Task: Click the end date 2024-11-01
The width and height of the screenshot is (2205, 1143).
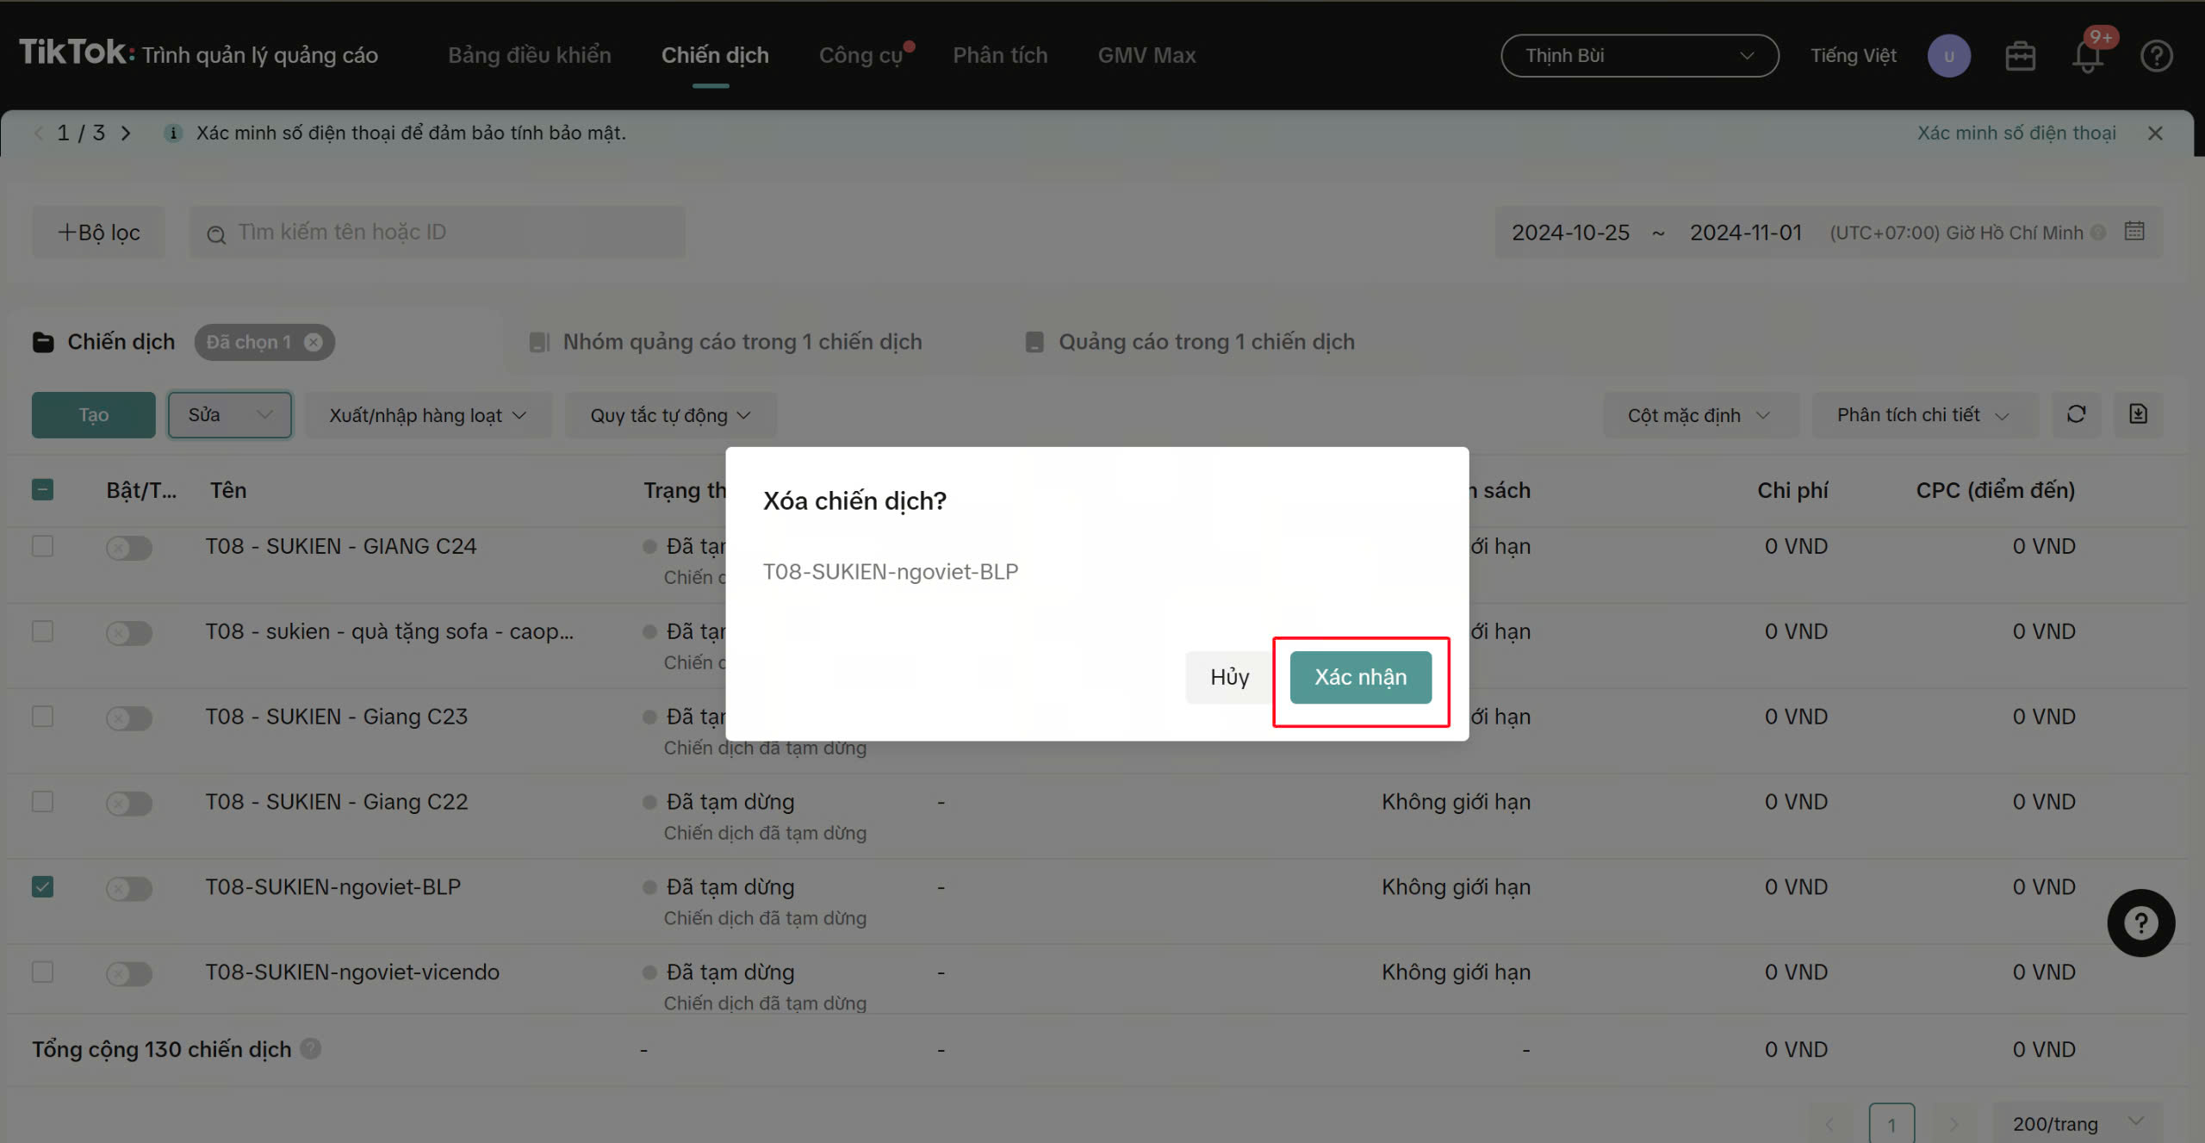Action: 1745,233
